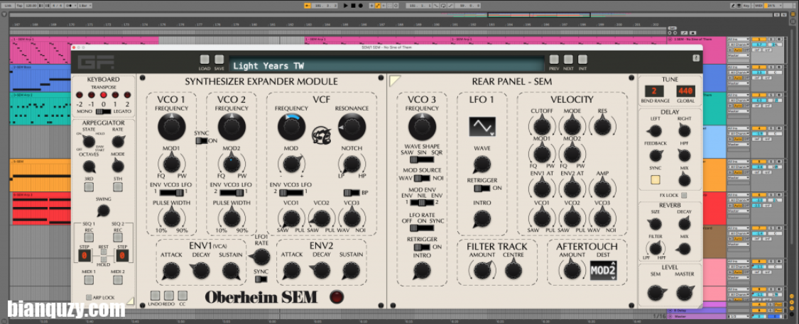Click the GLOBAL tune 440 display

pyautogui.click(x=685, y=91)
